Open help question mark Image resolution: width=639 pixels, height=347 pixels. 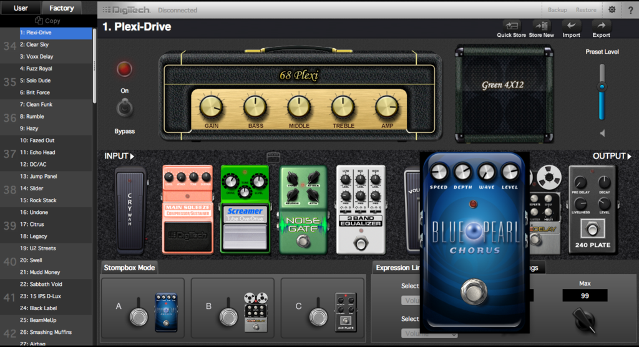pyautogui.click(x=630, y=10)
